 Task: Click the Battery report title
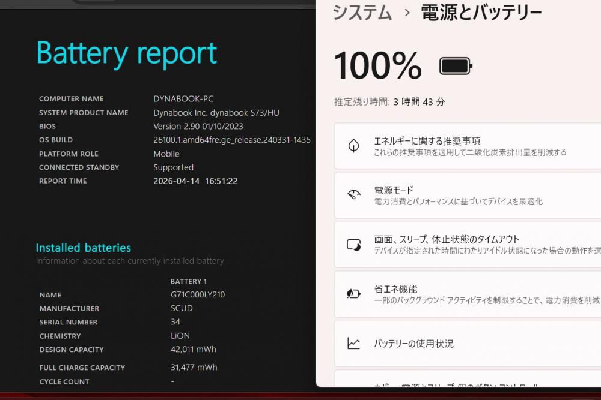[x=127, y=53]
